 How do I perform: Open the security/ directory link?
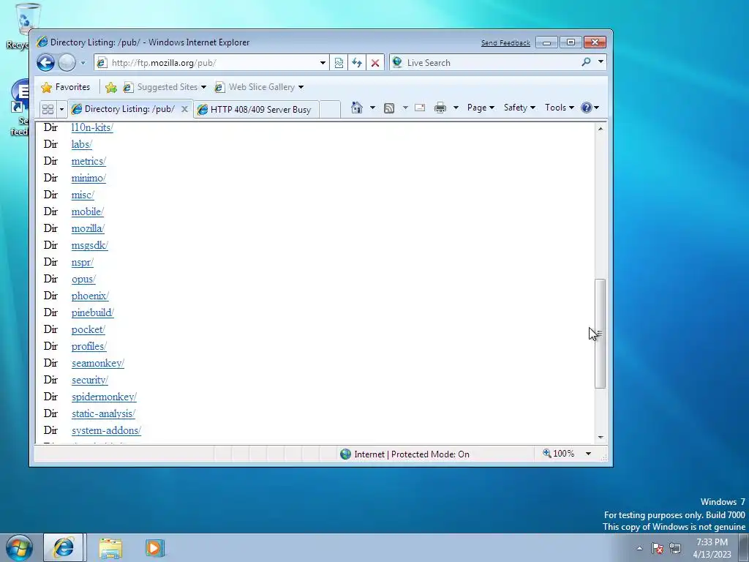(x=90, y=380)
